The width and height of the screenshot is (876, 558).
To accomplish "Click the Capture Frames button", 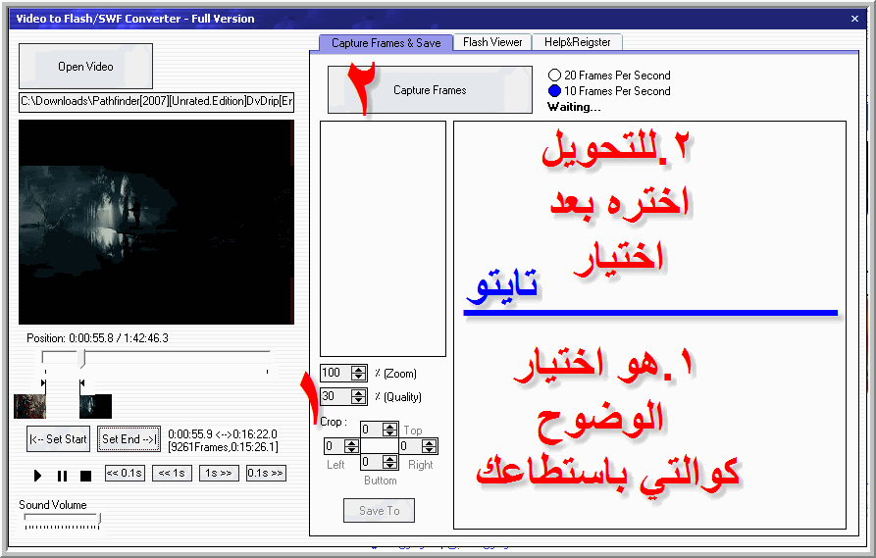I will (430, 90).
